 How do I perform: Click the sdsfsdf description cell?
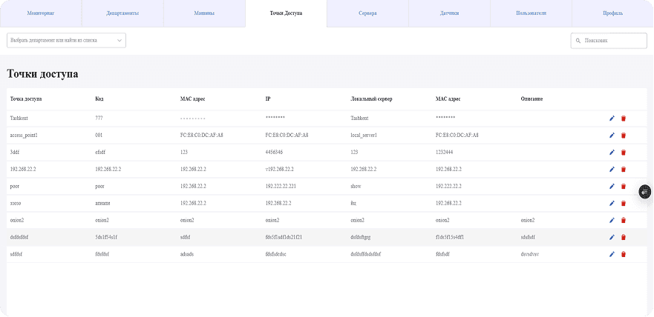pos(528,237)
